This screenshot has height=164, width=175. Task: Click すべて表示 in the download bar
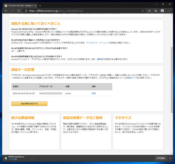click(161, 158)
